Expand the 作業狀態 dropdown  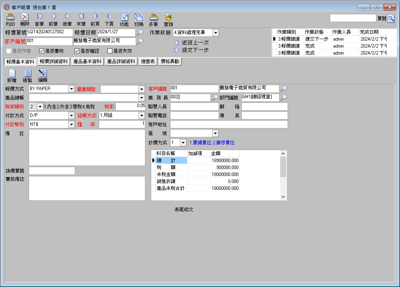216,32
